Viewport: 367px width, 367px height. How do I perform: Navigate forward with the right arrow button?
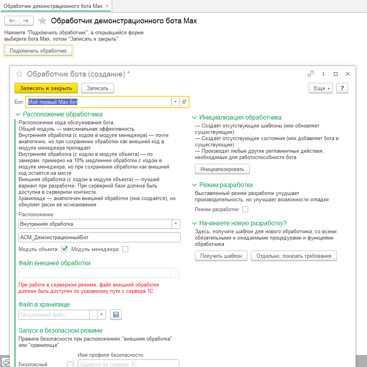(x=26, y=21)
